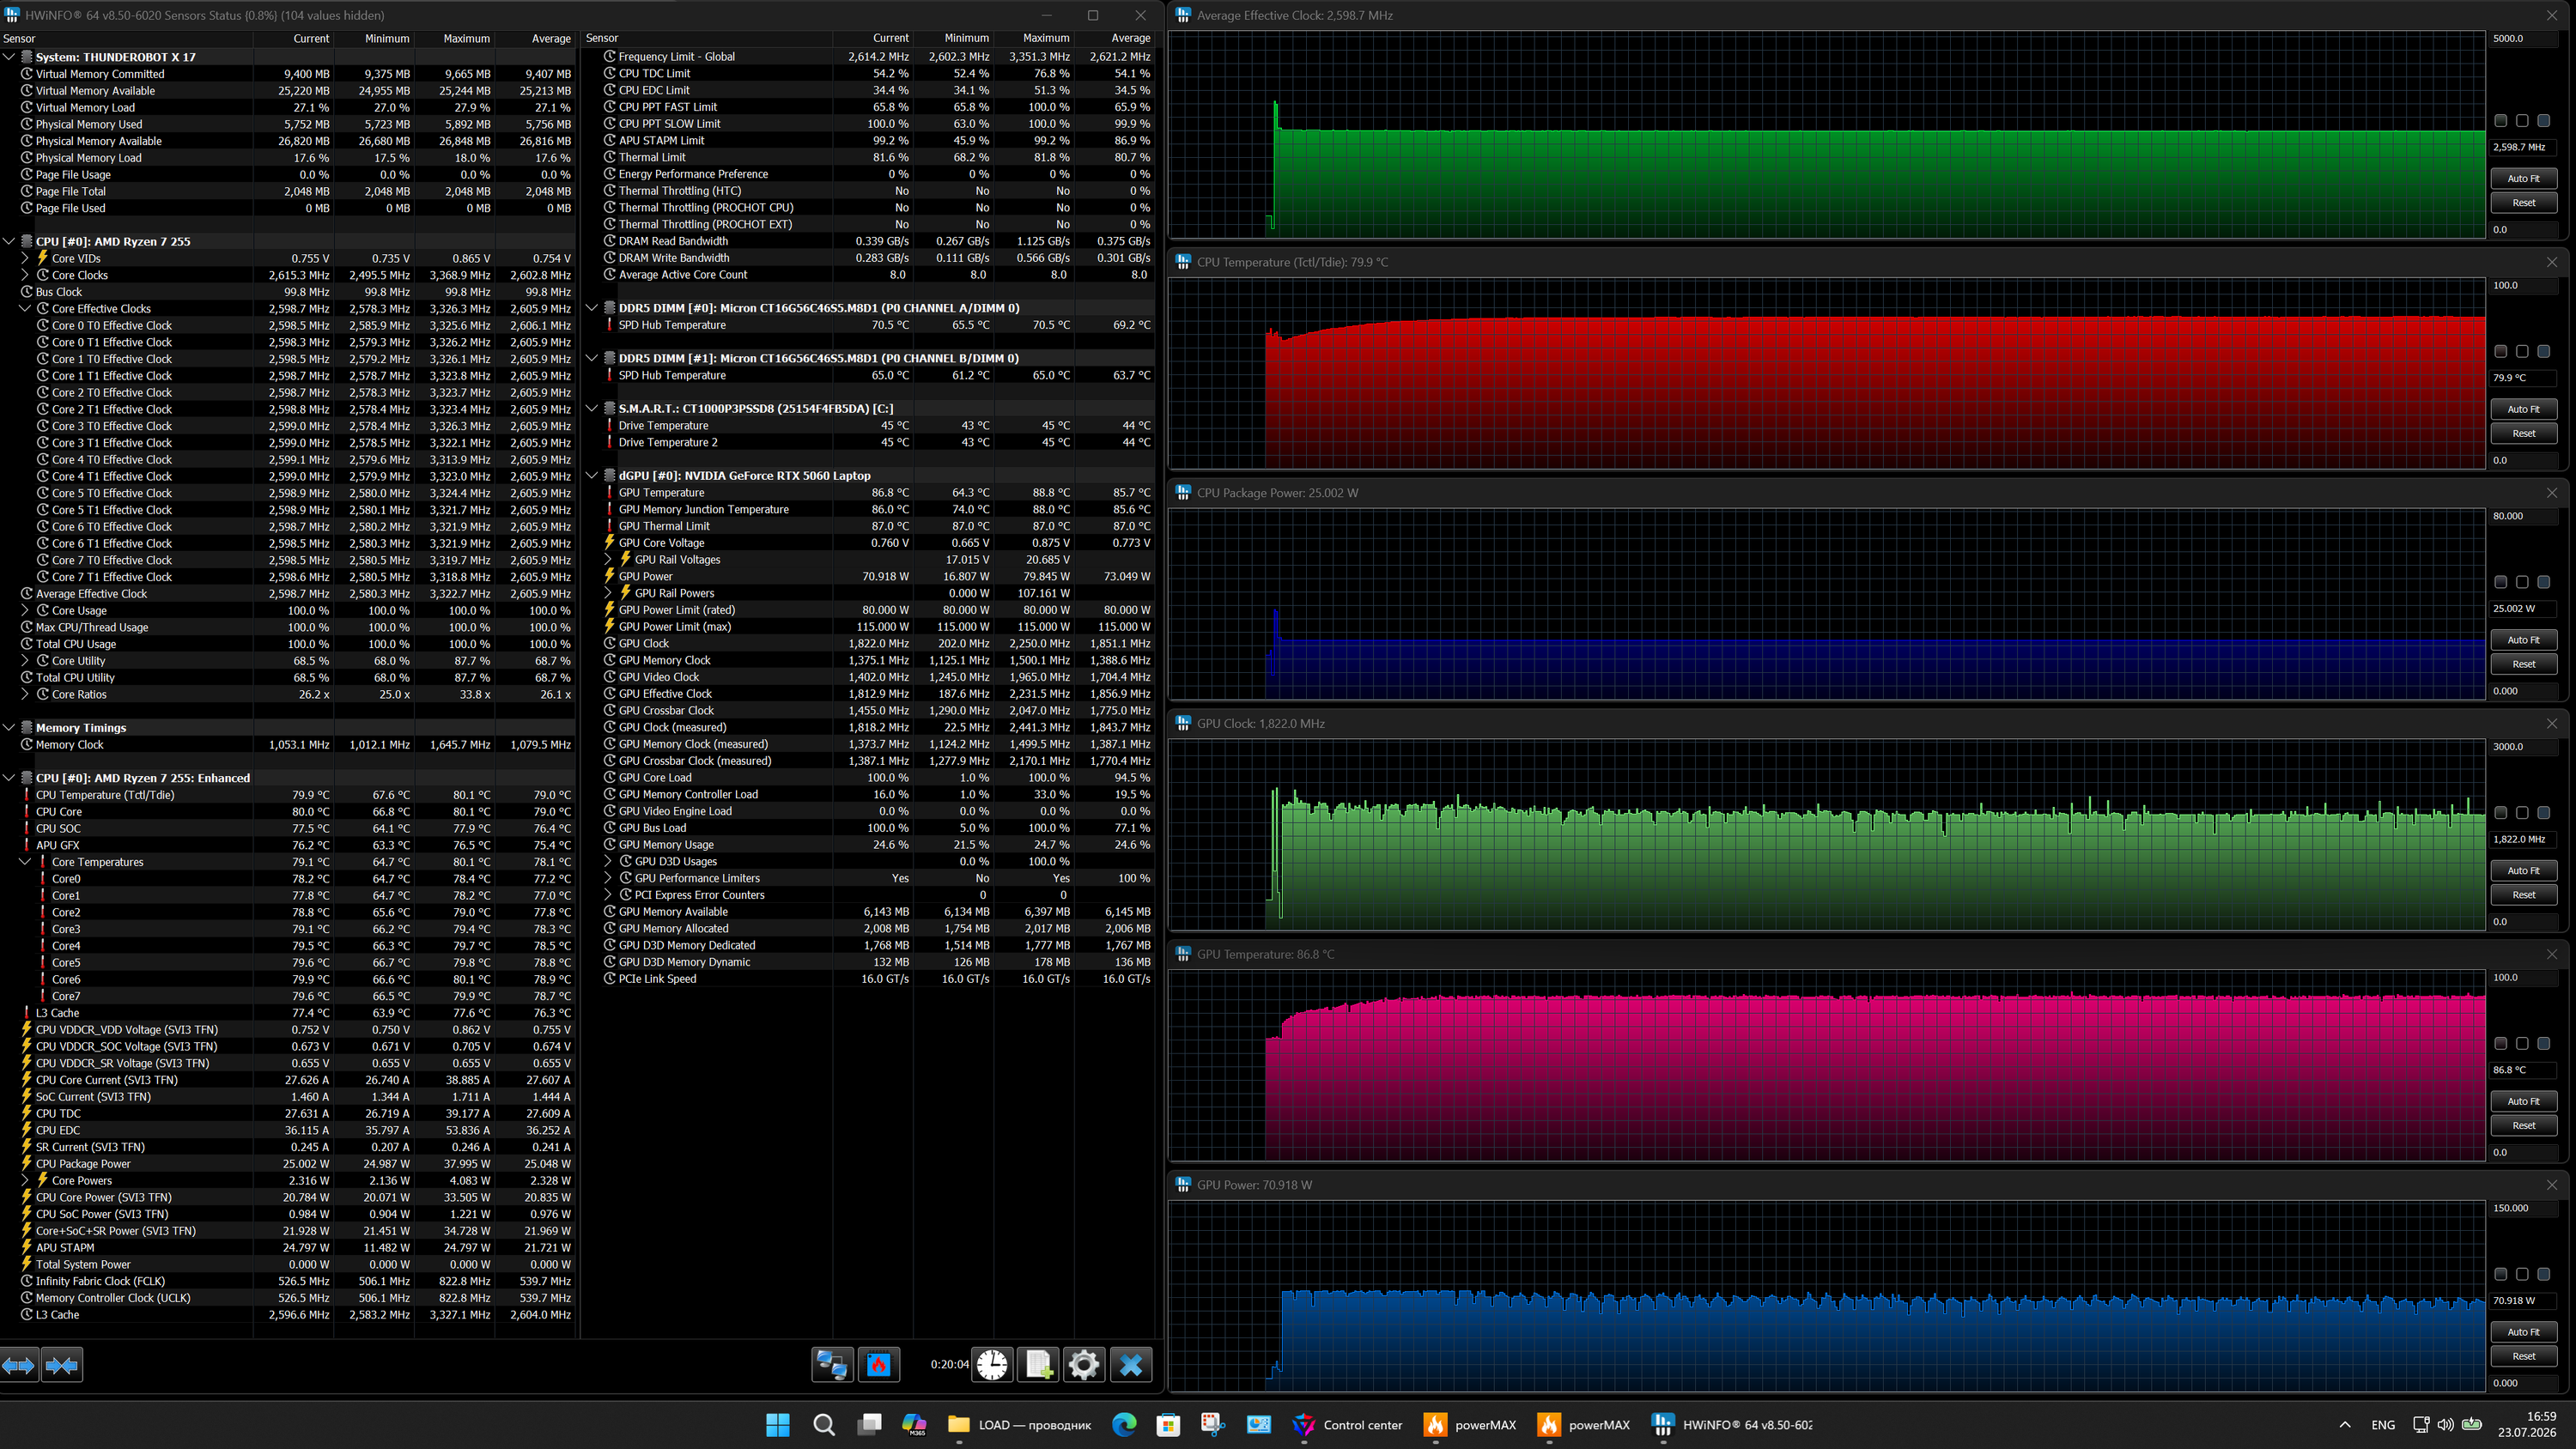
Task: Click the right-pane Average column header
Action: (1115, 39)
